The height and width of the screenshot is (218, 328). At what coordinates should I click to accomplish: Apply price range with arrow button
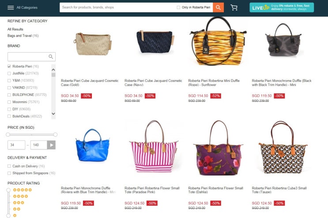(51, 145)
